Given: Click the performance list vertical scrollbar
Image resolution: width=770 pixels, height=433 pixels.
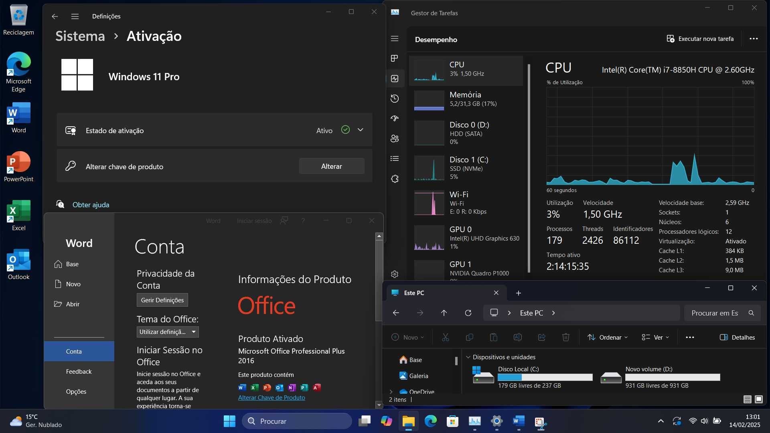Looking at the screenshot, I should (529, 168).
